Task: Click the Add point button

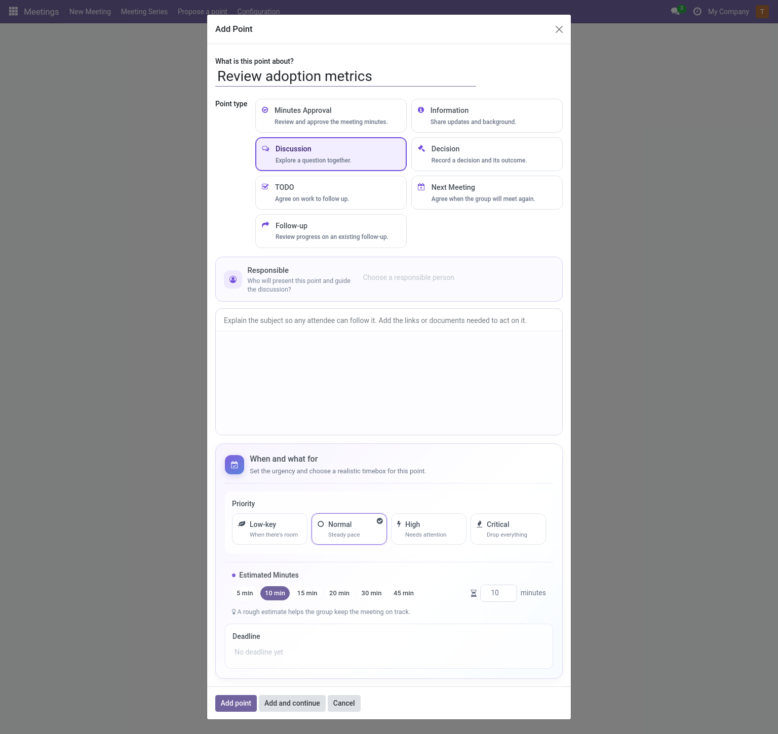Action: point(236,703)
